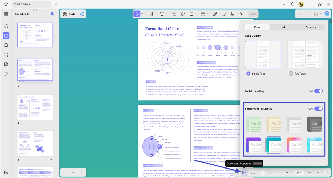Go to next page down arrow
Screen dimensions: 333x178
pyautogui.click(x=287, y=173)
